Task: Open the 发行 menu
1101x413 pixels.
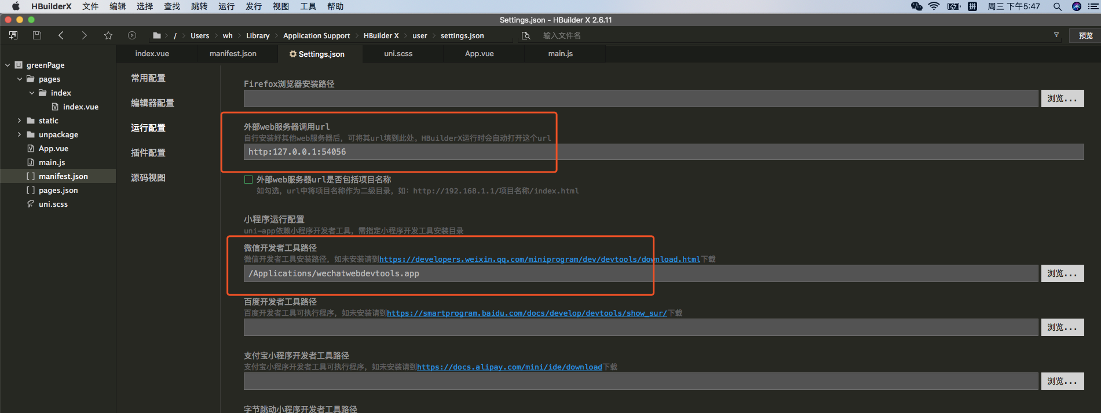Action: point(254,6)
